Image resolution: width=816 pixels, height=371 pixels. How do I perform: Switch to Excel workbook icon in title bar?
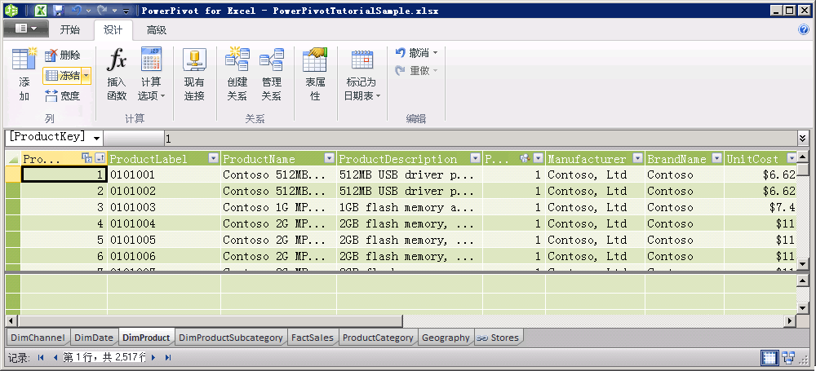pyautogui.click(x=41, y=10)
